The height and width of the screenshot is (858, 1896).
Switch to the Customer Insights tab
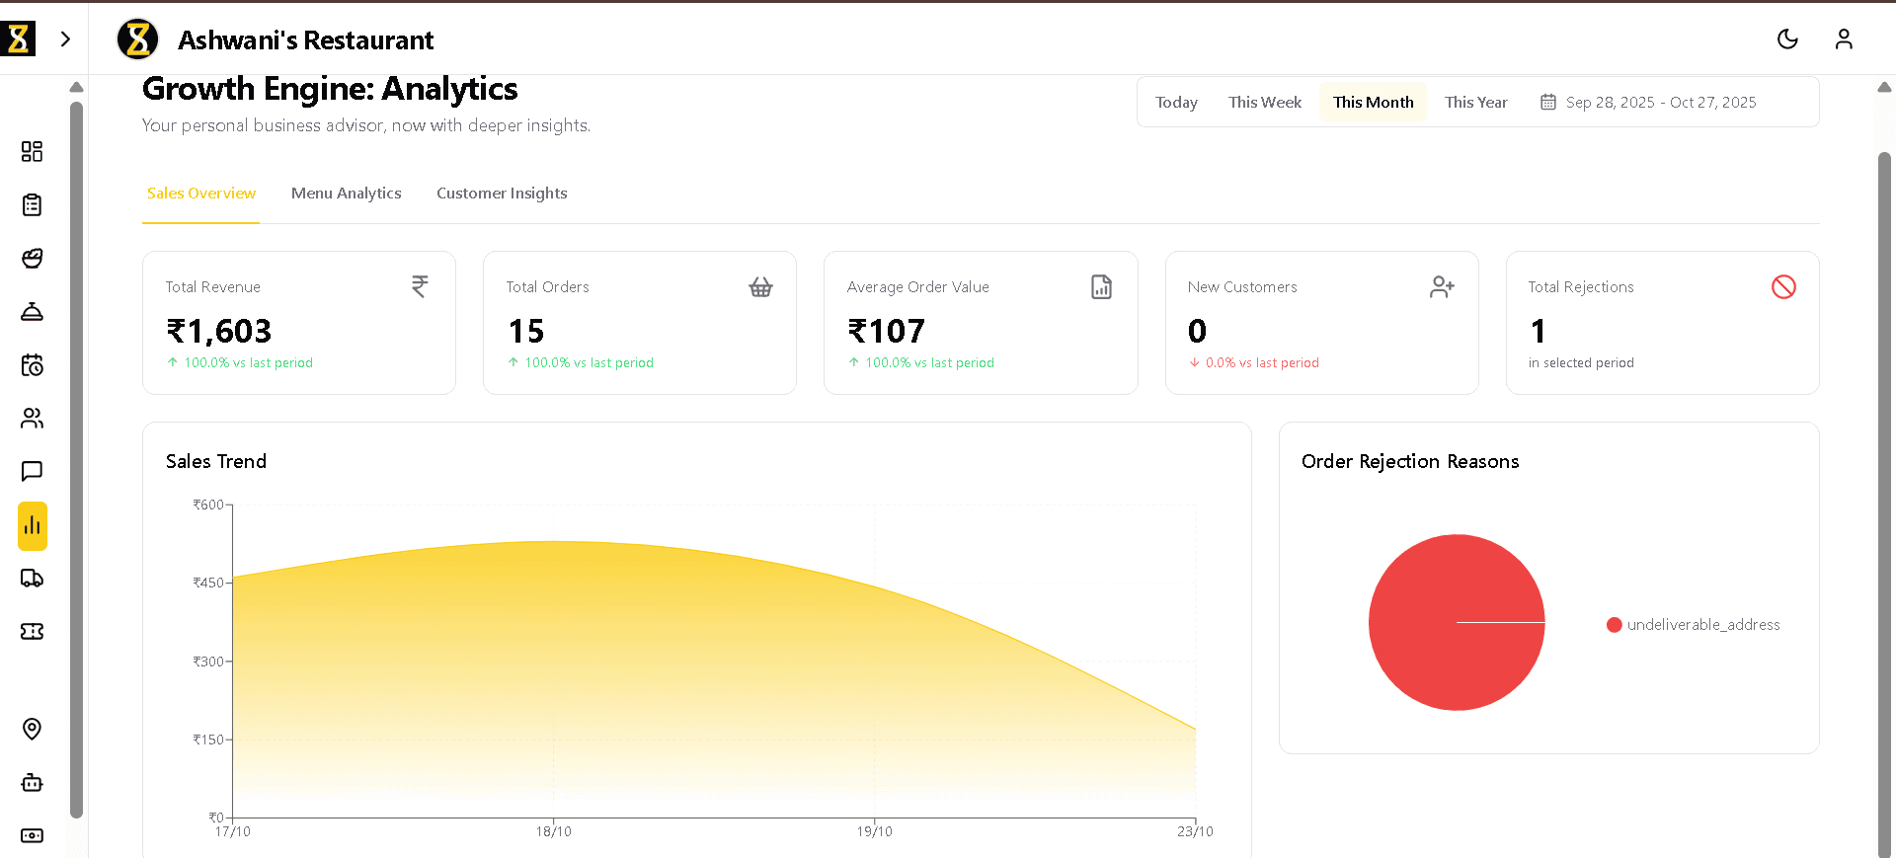pos(502,194)
